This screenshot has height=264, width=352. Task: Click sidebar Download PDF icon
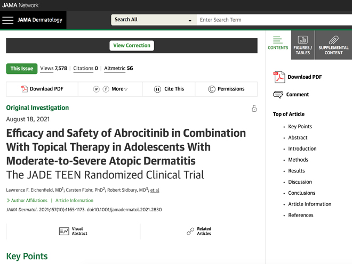pos(279,77)
